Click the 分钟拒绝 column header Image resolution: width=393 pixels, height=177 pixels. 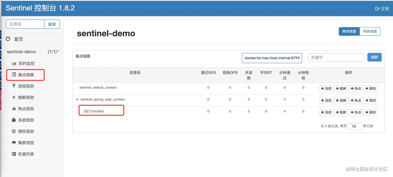(x=303, y=75)
